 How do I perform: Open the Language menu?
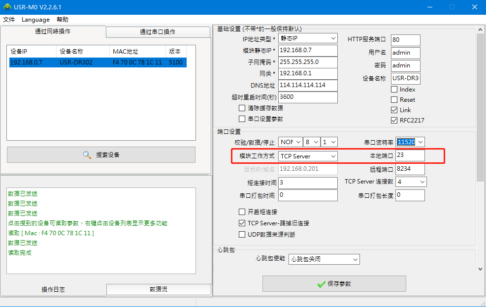[35, 20]
